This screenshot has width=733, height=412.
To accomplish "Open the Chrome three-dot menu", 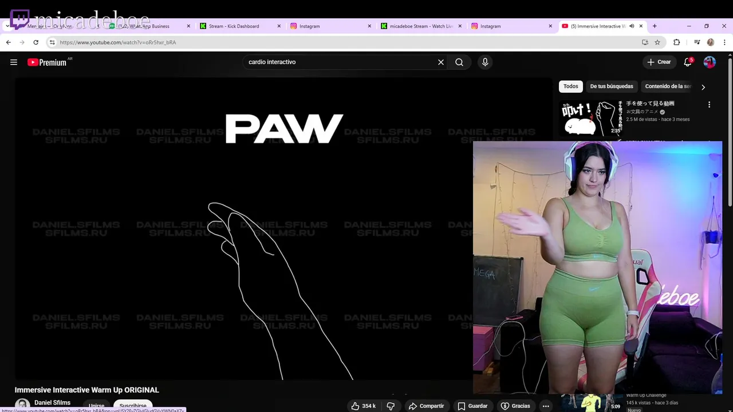I will (x=724, y=42).
